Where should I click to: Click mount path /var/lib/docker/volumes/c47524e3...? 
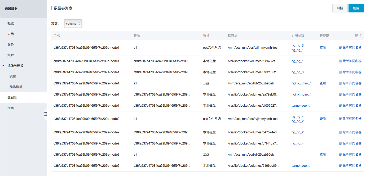point(254,132)
